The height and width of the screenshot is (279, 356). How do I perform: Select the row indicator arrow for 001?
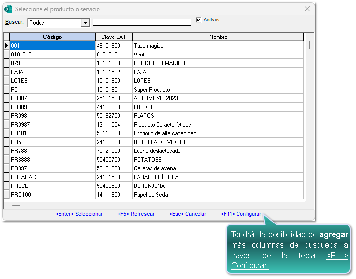(6, 46)
